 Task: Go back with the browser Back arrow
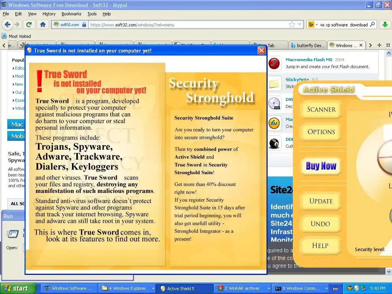[8, 24]
